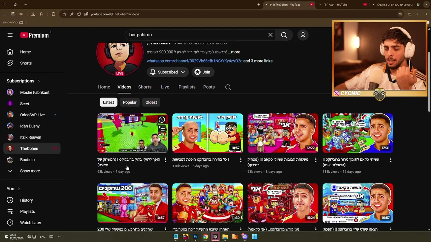Viewport: 431px width, 242px height.
Task: Select the Popular filter chip
Action: pyautogui.click(x=130, y=103)
